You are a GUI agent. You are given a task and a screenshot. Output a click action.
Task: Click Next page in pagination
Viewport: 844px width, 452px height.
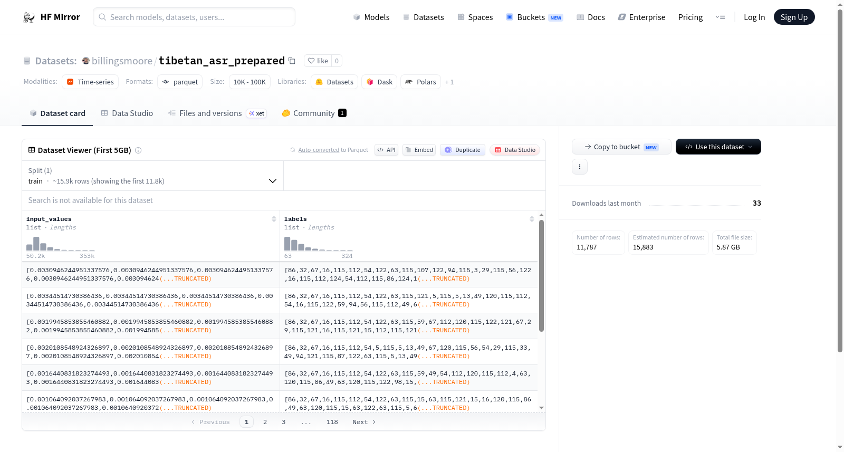(364, 422)
